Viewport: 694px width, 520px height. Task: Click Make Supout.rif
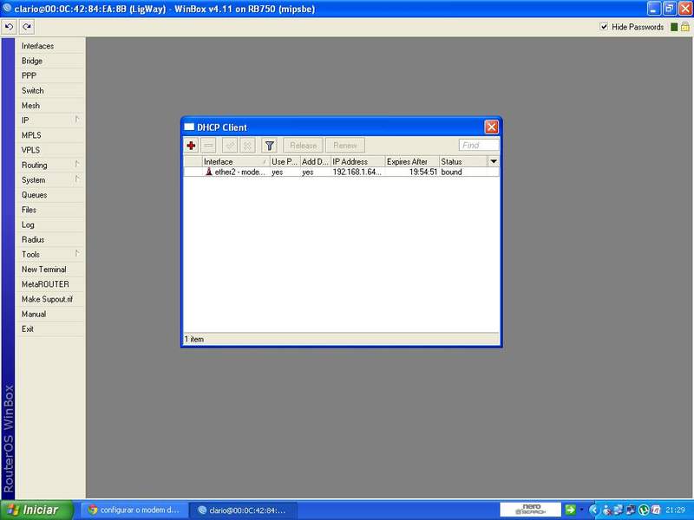(49, 299)
